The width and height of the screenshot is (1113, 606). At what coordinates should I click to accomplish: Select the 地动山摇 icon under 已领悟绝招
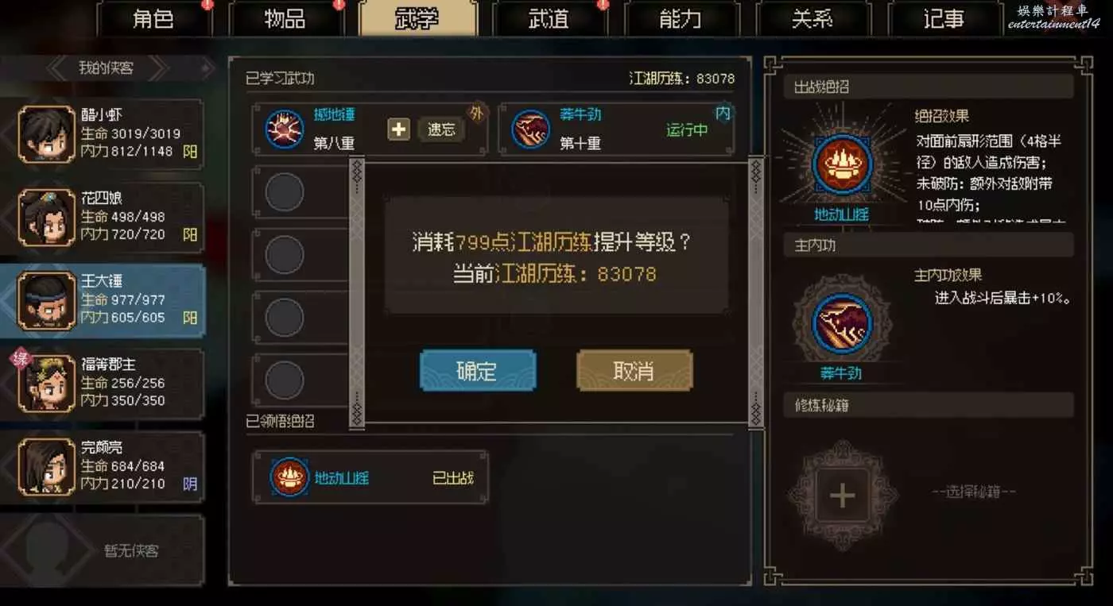(289, 477)
